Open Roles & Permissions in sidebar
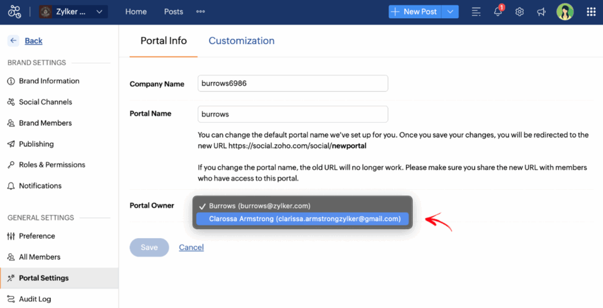The image size is (603, 308). [52, 165]
